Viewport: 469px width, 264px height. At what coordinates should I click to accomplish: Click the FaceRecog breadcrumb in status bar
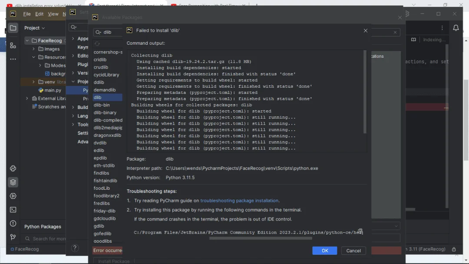pos(24,249)
